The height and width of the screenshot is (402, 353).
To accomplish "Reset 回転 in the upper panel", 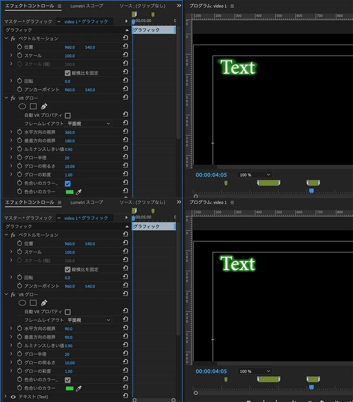I will point(125,80).
